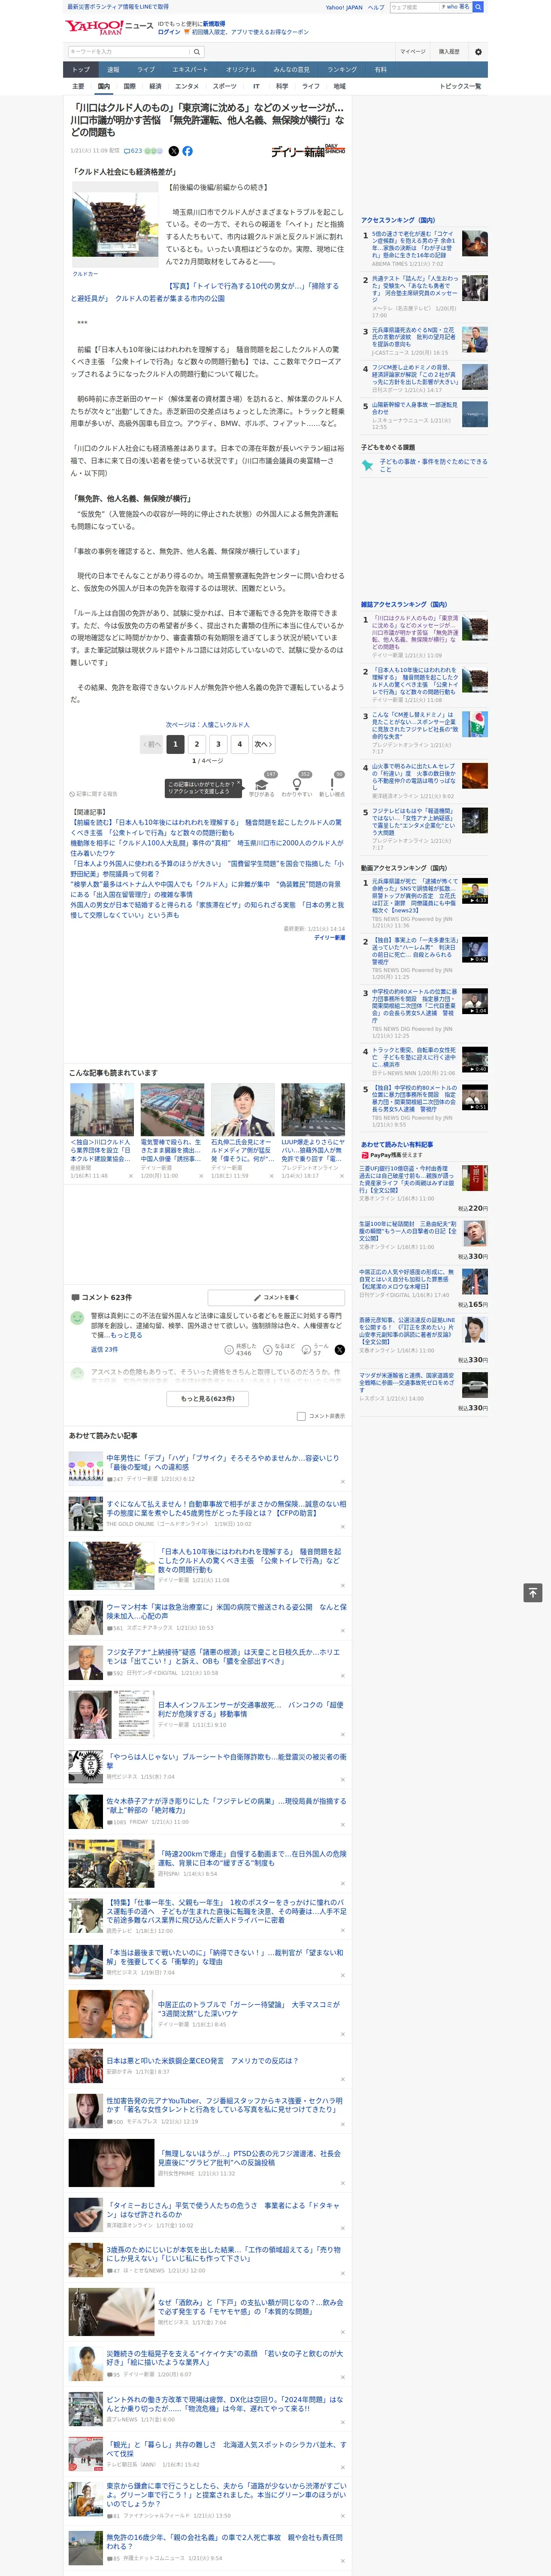This screenshot has width=551, height=2576.
Task: Open the エキスパート tab
Action: coord(190,70)
